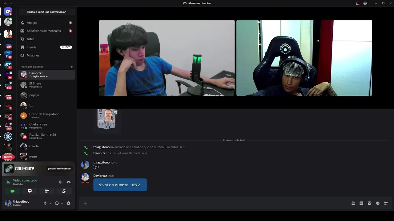Open soundboard icon in voice panel
This screenshot has width=394, height=221.
point(64,191)
